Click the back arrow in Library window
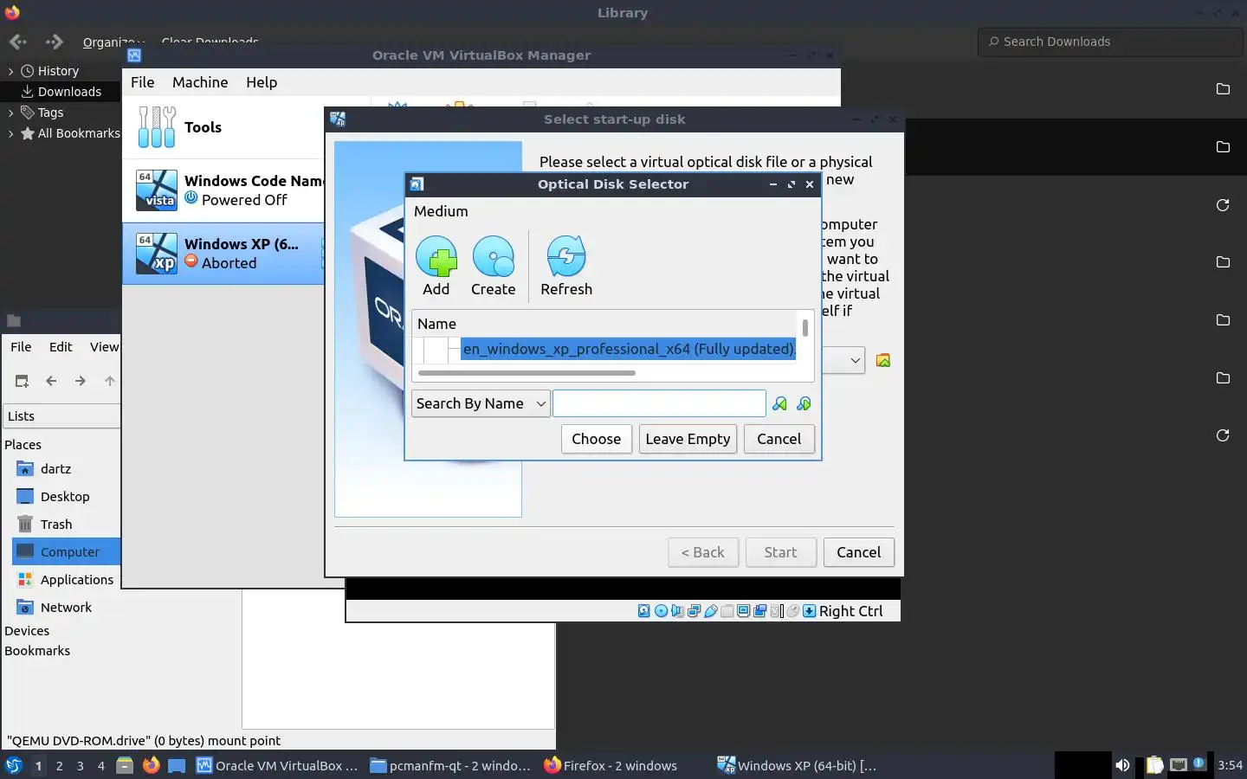The height and width of the screenshot is (779, 1247). (18, 42)
